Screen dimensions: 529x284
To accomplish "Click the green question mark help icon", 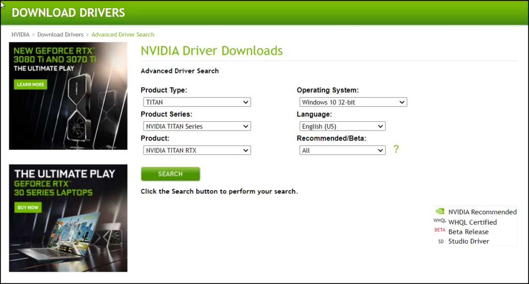I will click(396, 150).
